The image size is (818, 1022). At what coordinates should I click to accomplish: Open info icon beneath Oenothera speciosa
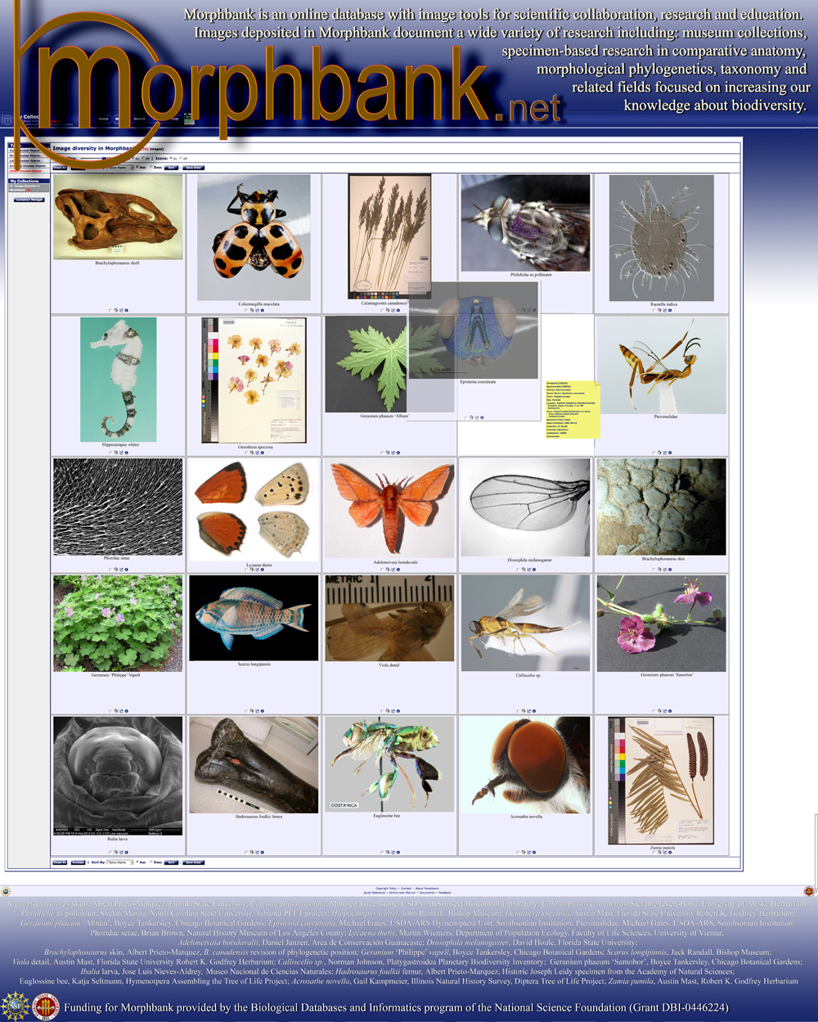click(x=263, y=452)
